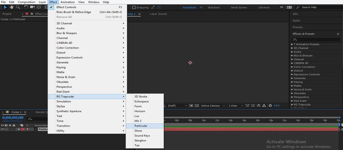The height and width of the screenshot is (150, 343).
Task: Click the 0;00;00;00 current timecode
Action: (x=13, y=117)
